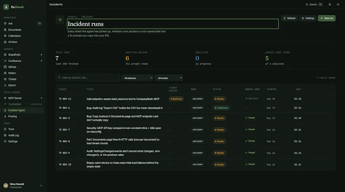345x192 pixels.
Task: Refresh the incident runs
Action: (x=289, y=18)
